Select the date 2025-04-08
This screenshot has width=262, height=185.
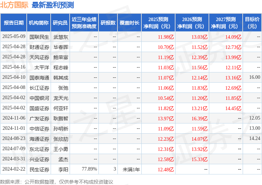click(x=14, y=88)
